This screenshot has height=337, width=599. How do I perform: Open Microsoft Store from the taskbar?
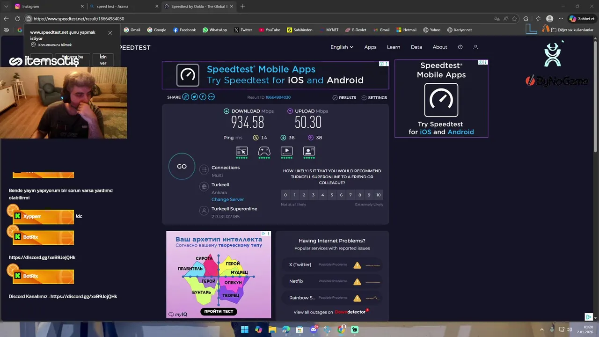[300, 330]
